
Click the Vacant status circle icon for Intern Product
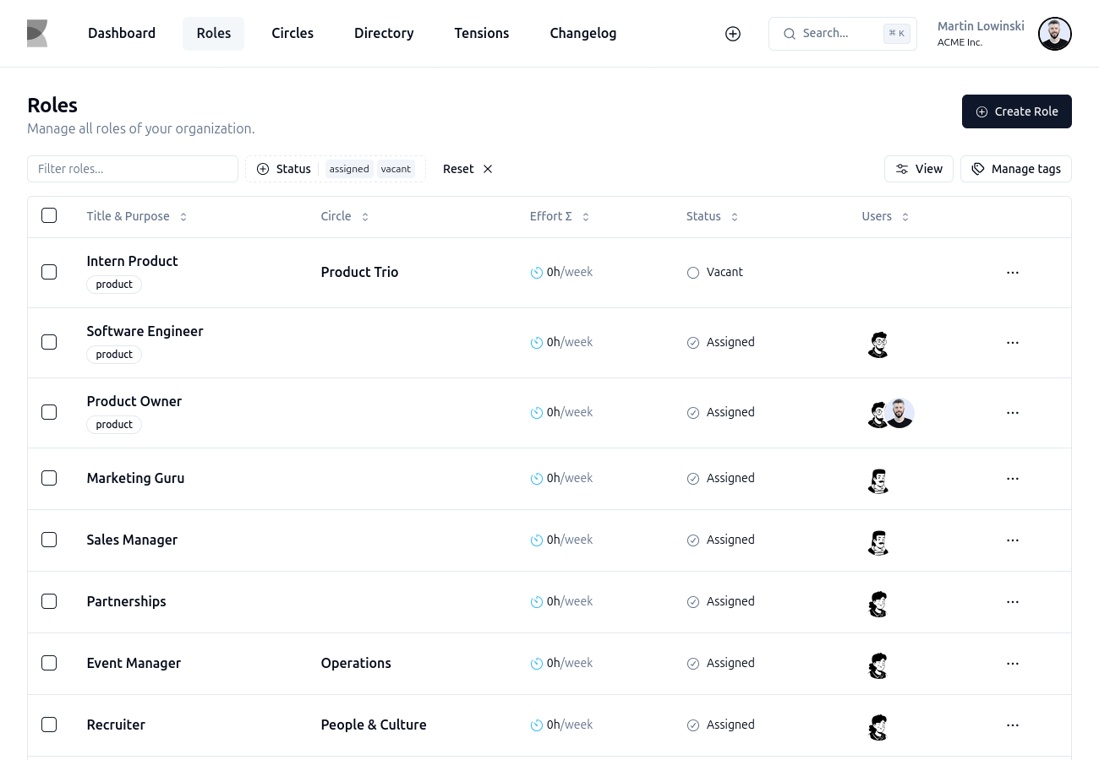[x=693, y=272]
